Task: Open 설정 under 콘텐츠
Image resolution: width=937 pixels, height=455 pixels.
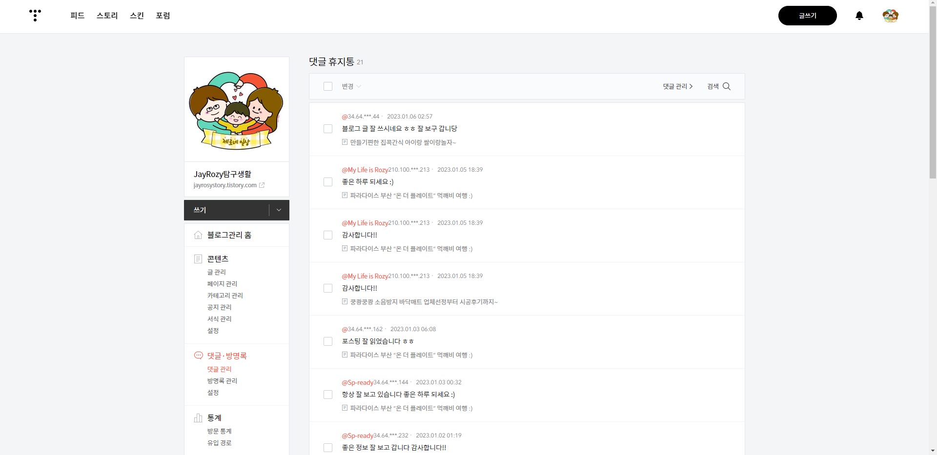Action: coord(213,331)
